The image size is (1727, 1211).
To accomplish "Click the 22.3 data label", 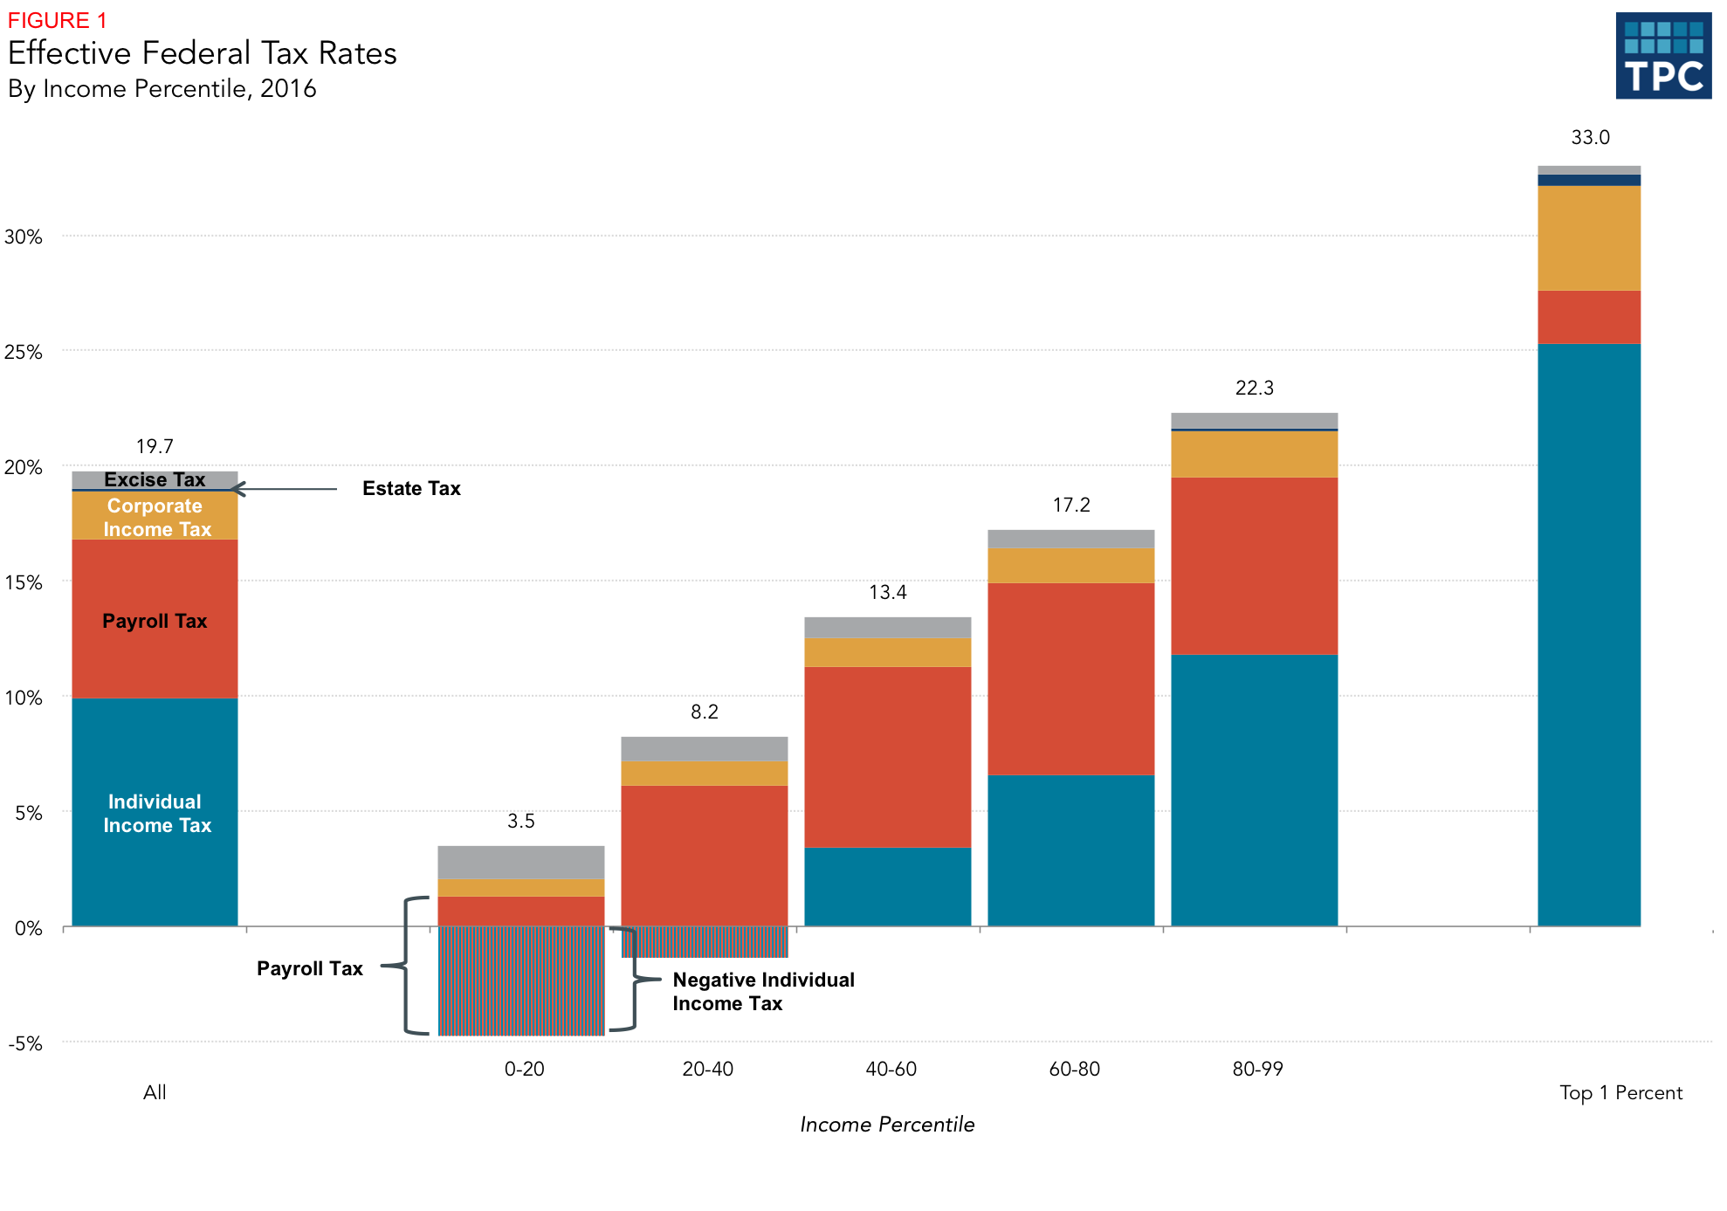I will [1254, 388].
